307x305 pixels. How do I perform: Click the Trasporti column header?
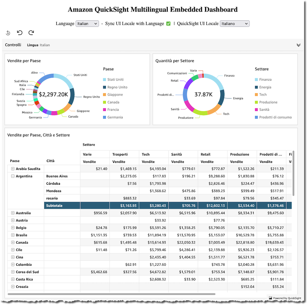pos(124,154)
